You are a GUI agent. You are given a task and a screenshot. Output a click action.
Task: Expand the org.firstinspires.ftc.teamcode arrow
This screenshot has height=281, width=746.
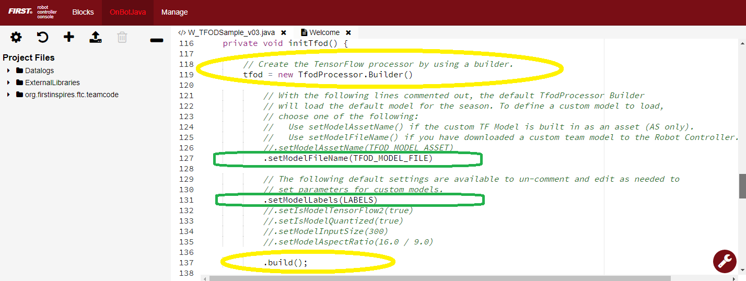point(8,95)
